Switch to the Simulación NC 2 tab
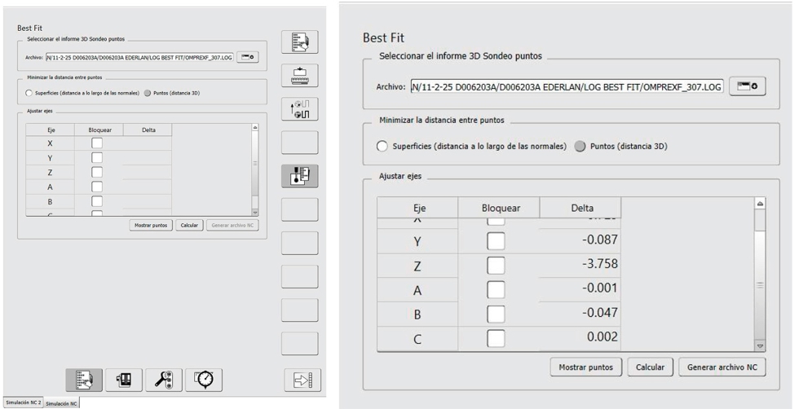 [x=23, y=402]
